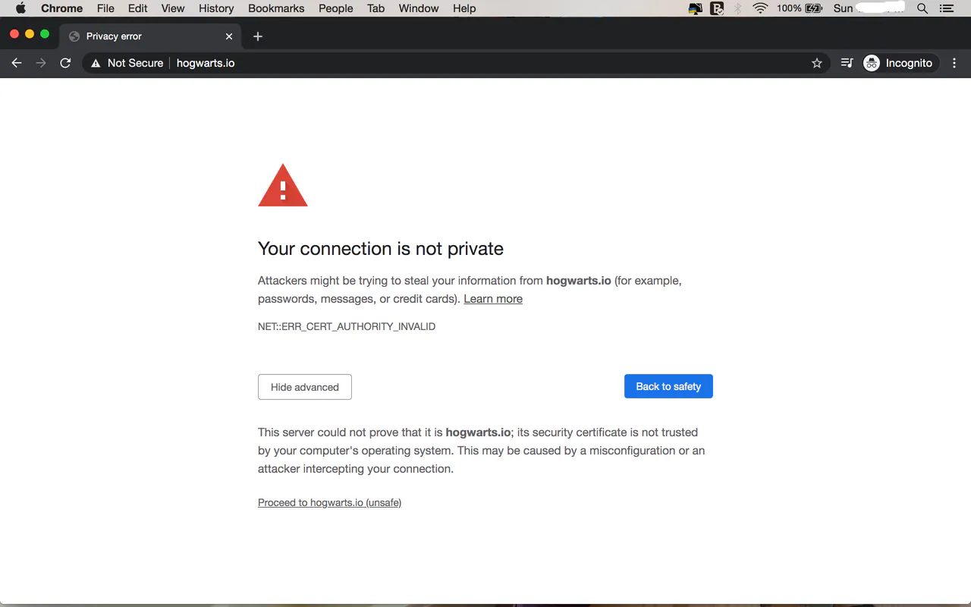Go back using the browser back arrow
This screenshot has height=607, width=971.
coord(17,63)
